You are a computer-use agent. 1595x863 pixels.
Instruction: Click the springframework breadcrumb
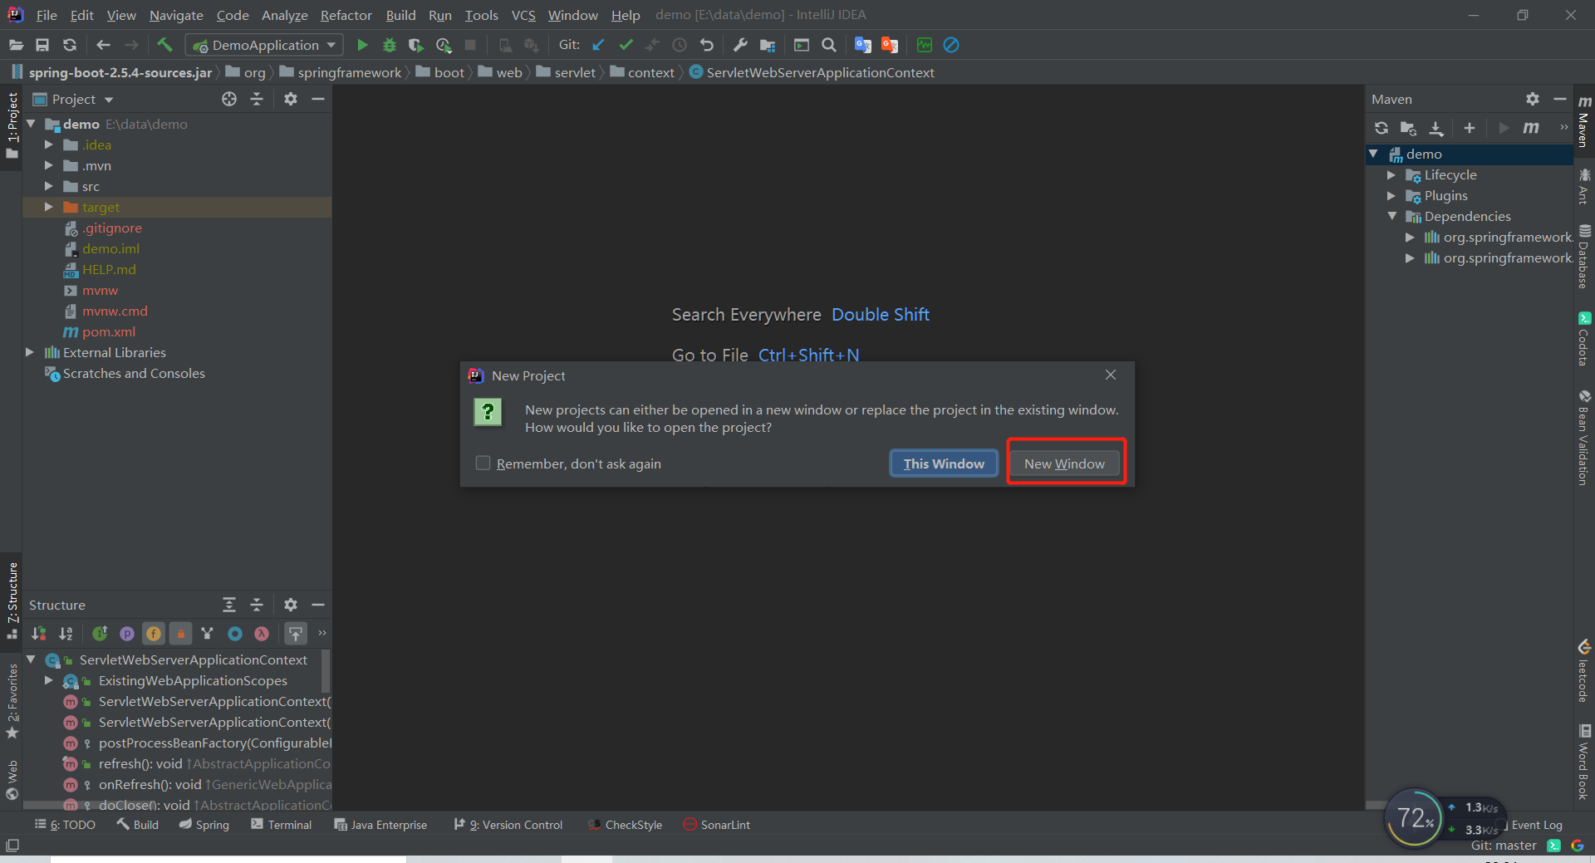point(349,72)
